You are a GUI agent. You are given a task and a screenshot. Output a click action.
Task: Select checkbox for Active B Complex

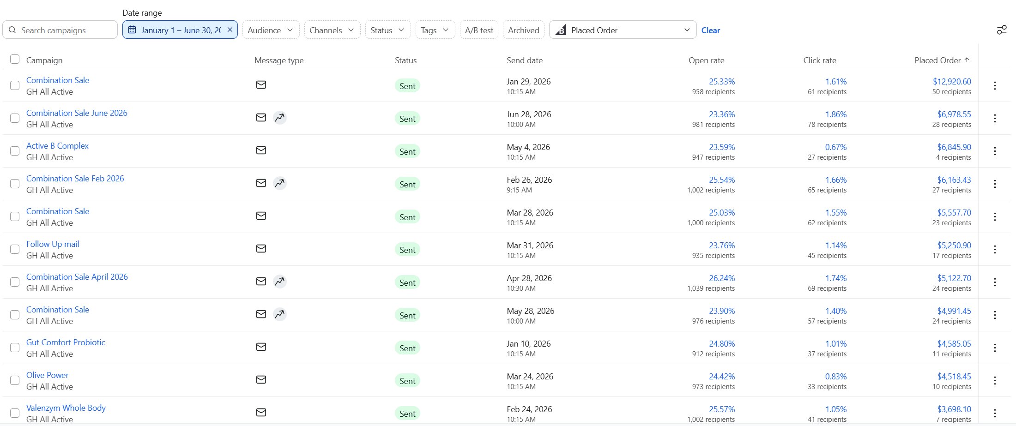pos(15,151)
